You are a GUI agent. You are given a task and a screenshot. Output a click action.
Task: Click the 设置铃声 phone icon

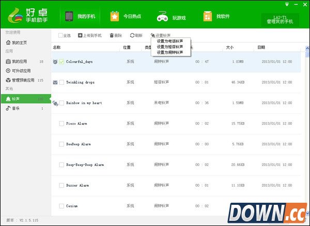coord(152,35)
